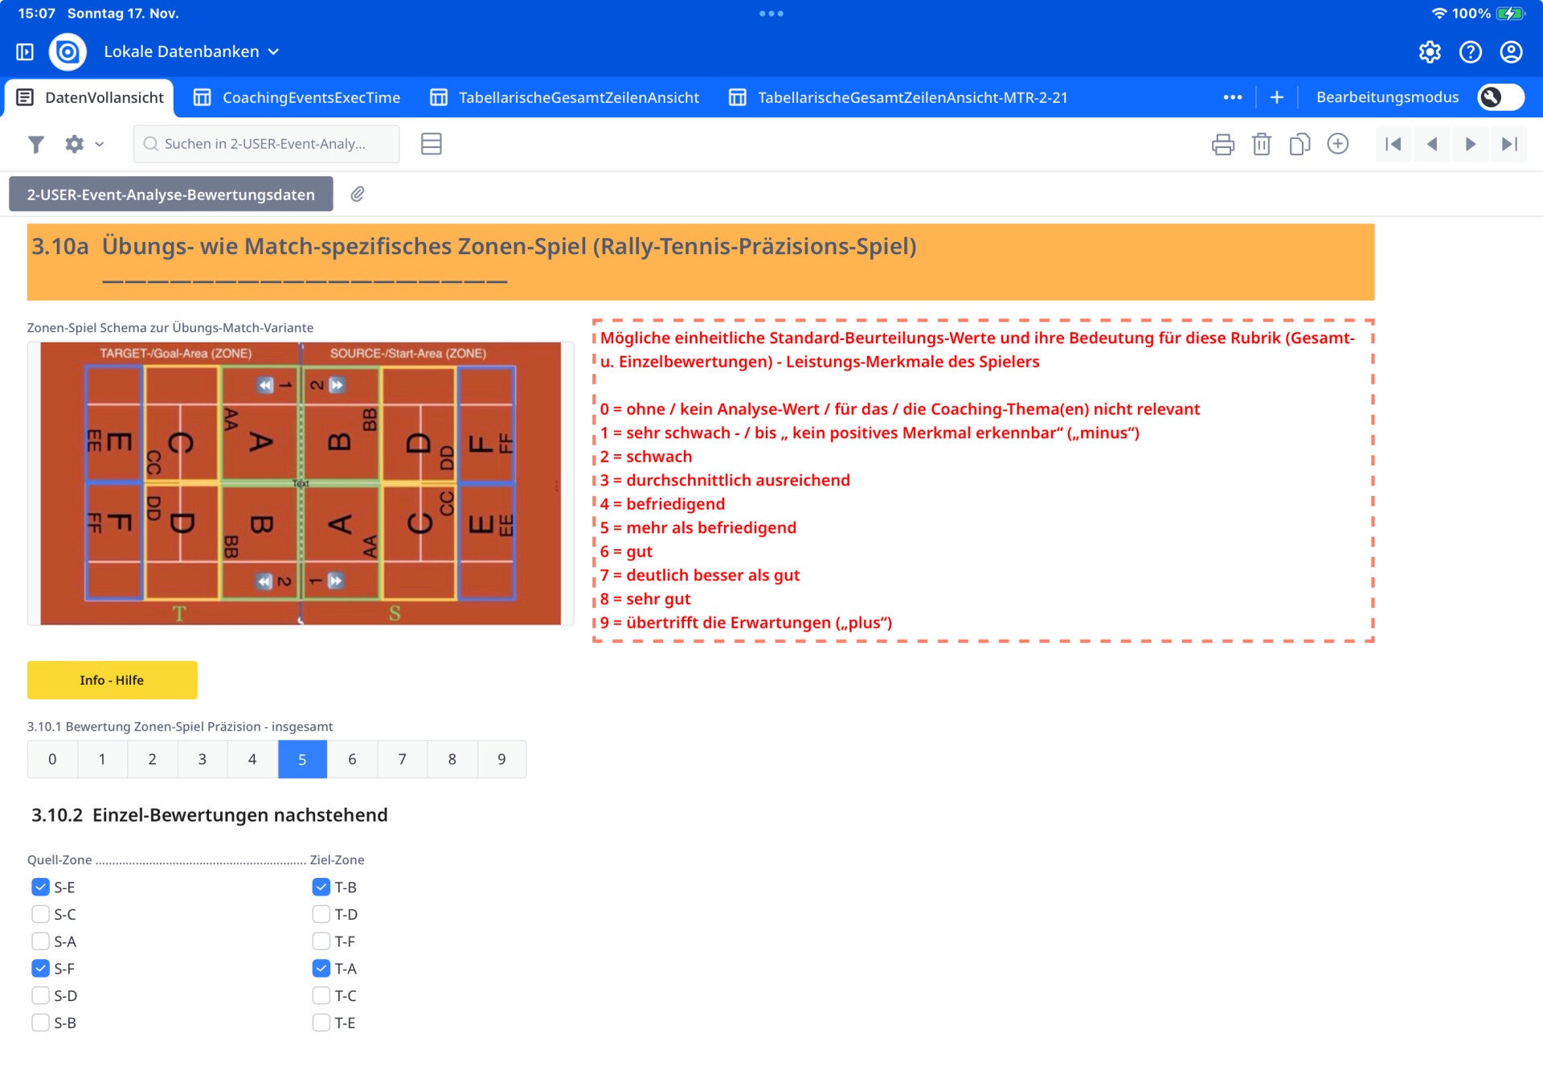Click the filter funnel icon
1543x1066 pixels.
pos(35,144)
